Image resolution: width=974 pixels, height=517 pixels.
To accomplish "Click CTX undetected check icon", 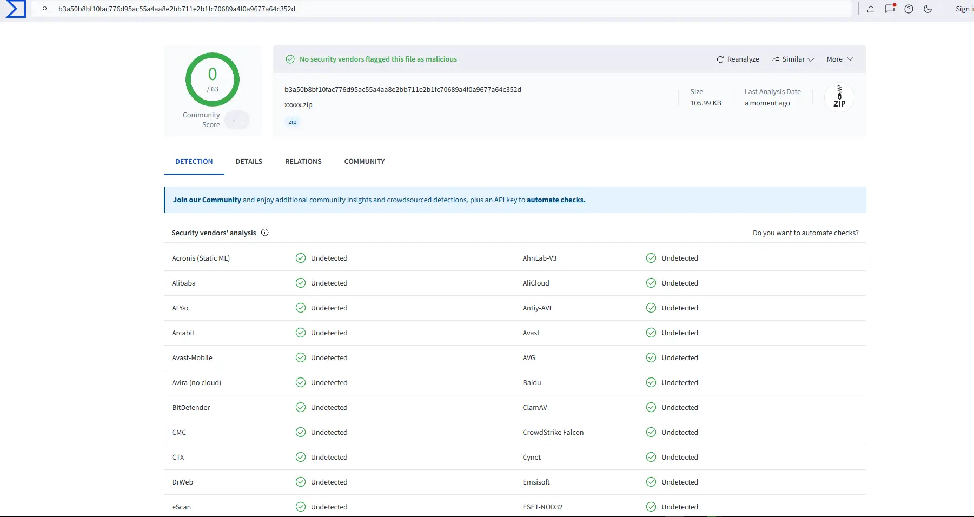I will pyautogui.click(x=301, y=458).
